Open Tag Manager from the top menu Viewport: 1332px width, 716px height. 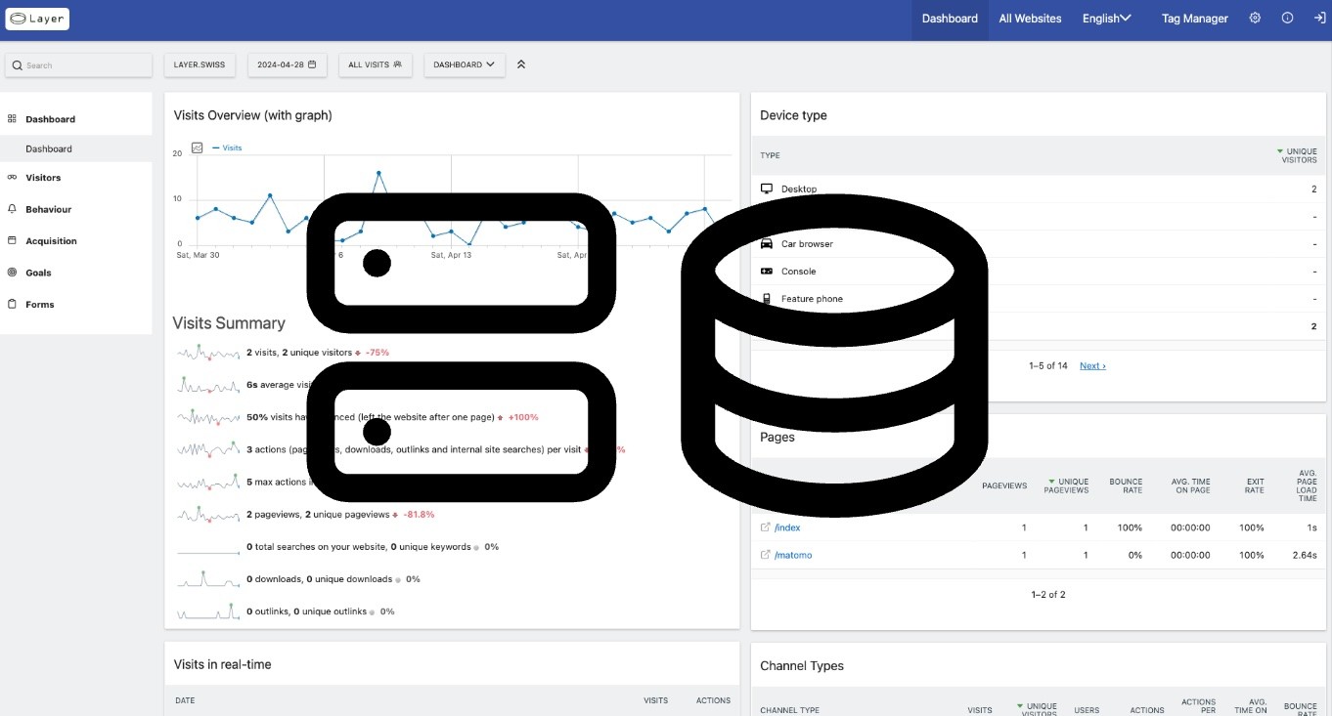1194,19
